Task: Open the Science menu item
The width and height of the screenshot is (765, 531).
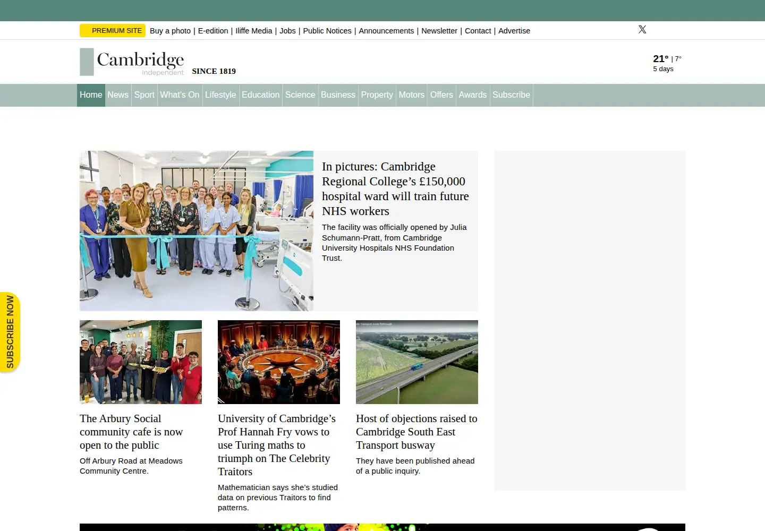Action: pyautogui.click(x=300, y=95)
